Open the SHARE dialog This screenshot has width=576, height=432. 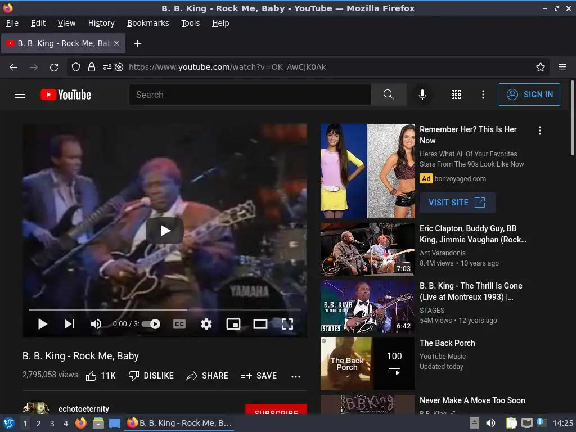click(207, 376)
